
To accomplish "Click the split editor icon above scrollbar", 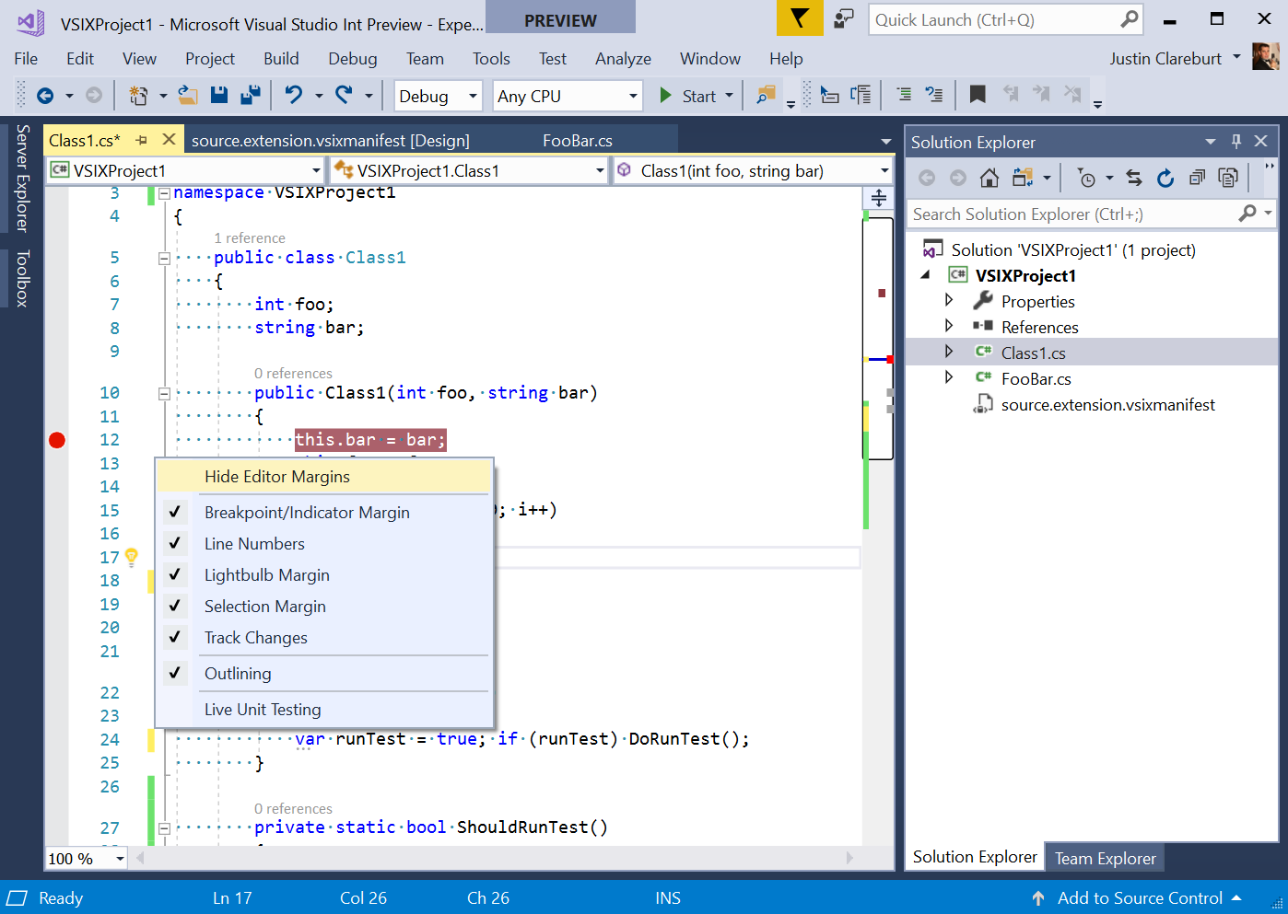I will [879, 198].
